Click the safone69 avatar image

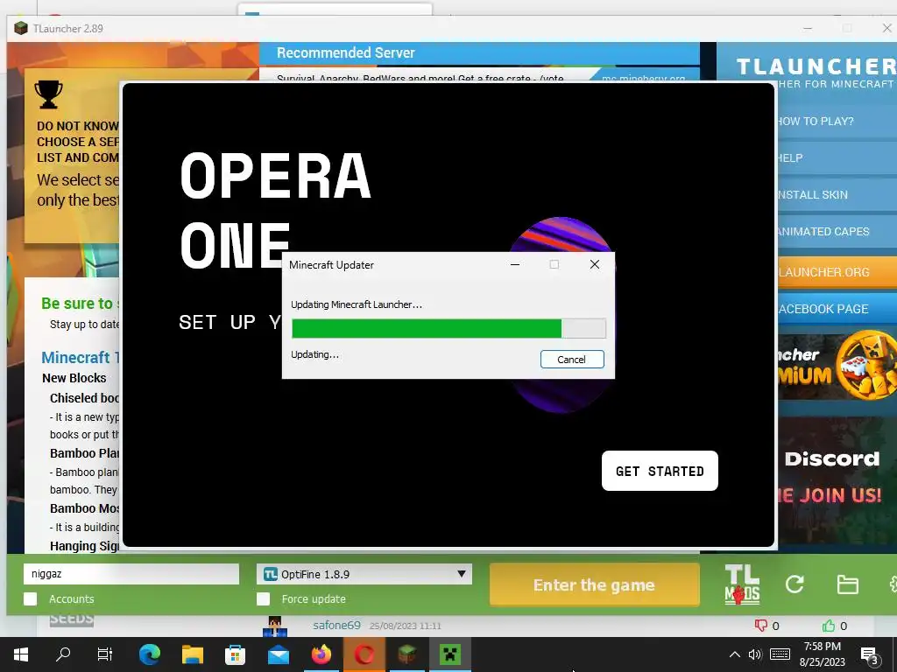pos(274,626)
